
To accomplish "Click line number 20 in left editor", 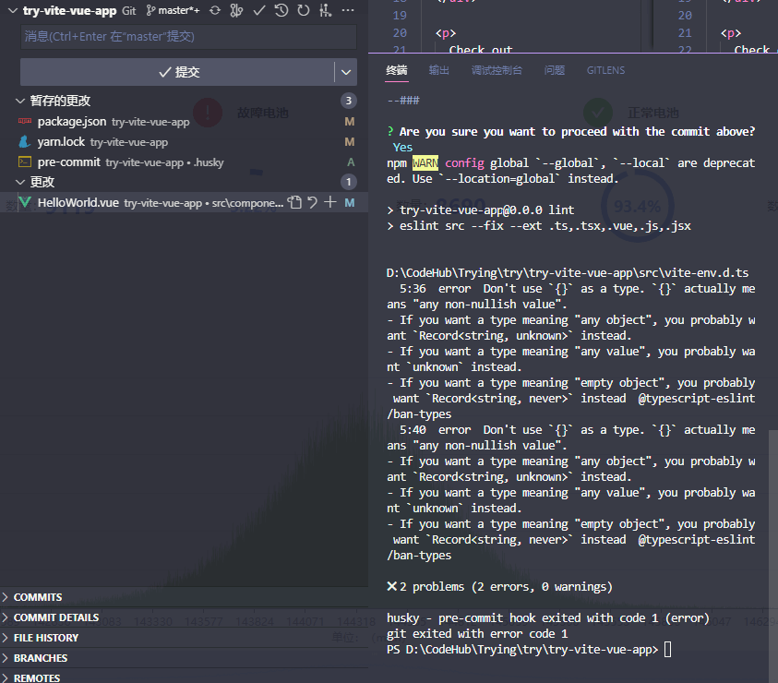I will click(400, 32).
